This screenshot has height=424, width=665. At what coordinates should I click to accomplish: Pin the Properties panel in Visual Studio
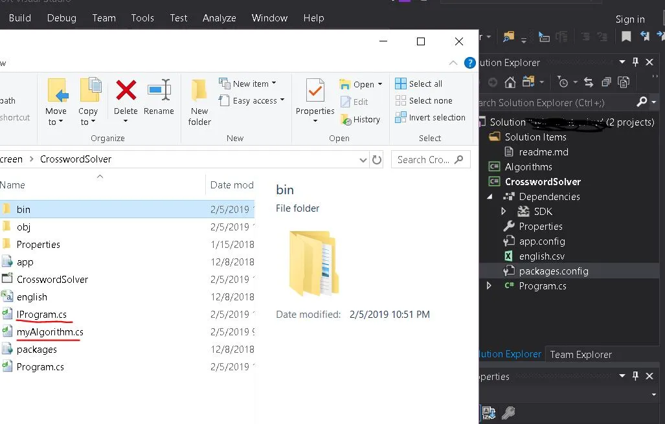pos(635,375)
